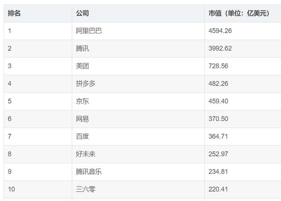
Task: Select the 腾讯 company cell
Action: (138, 49)
